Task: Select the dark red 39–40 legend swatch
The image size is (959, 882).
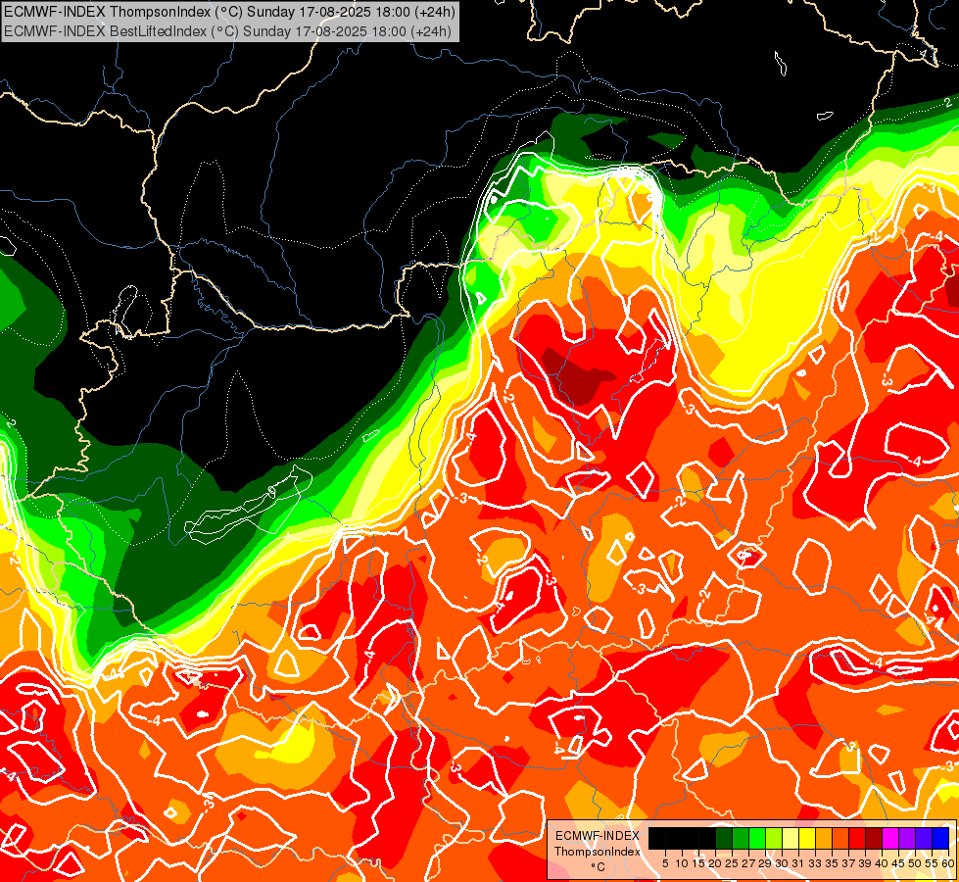Action: click(874, 838)
